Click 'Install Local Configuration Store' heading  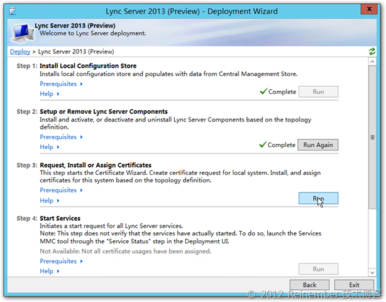[88, 66]
